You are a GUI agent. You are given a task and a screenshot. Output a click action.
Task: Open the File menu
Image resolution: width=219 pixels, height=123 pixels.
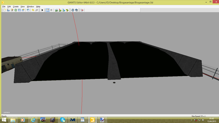pyautogui.click(x=4, y=6)
